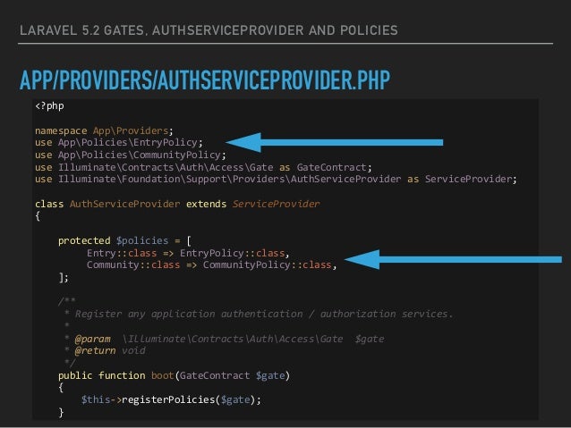The width and height of the screenshot is (571, 428).
Task: Click the title 'APP/PROVIDERS/AUTHSERVICEPROVIDER.PHP'
Action: pos(205,80)
